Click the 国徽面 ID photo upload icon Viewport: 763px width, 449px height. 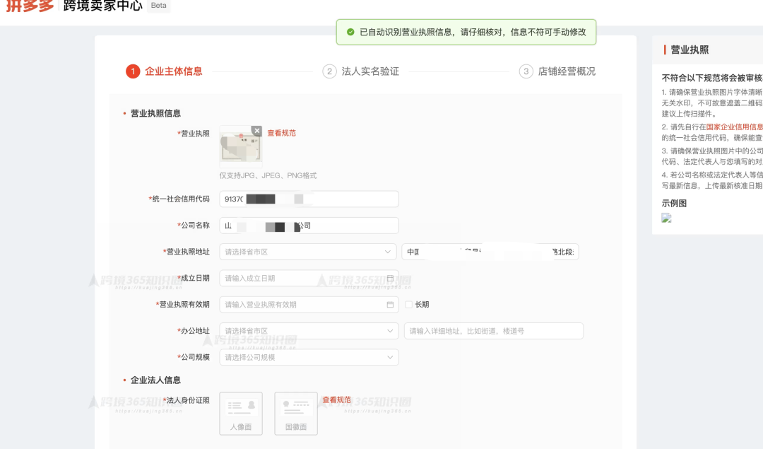tap(295, 413)
